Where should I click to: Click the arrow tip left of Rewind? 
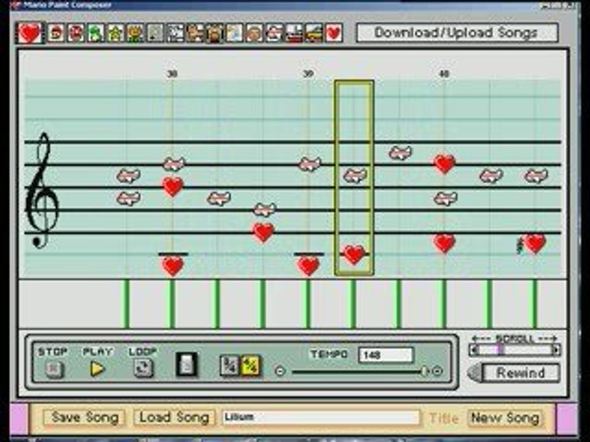click(x=474, y=373)
